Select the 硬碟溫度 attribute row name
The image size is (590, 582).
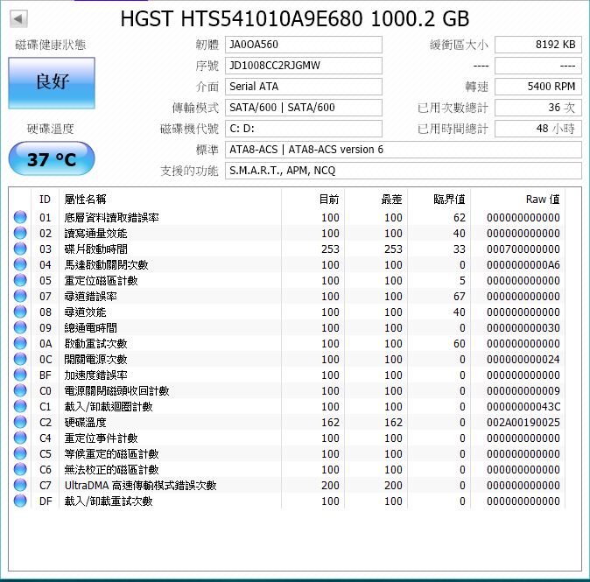85,423
